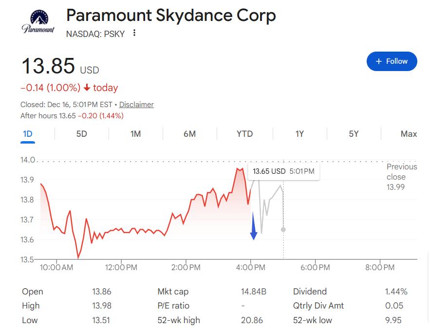The height and width of the screenshot is (329, 429).
Task: Select the 1D time range tab
Action: (27, 134)
